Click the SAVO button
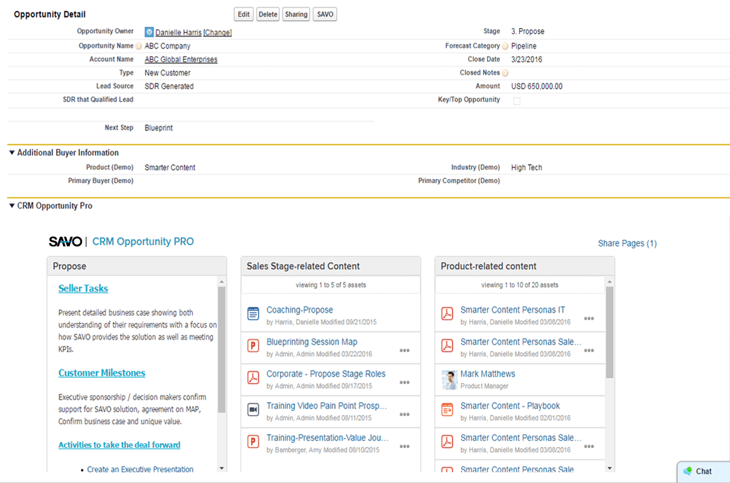730x483 pixels. 325,14
